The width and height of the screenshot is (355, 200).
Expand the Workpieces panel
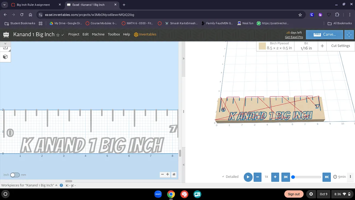point(56,185)
